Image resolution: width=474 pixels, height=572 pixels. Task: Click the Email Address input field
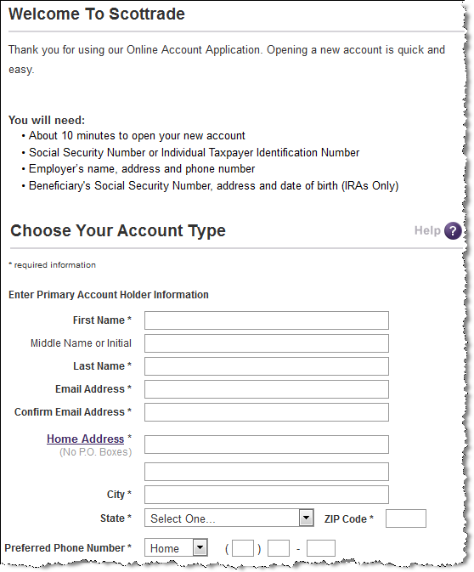267,389
